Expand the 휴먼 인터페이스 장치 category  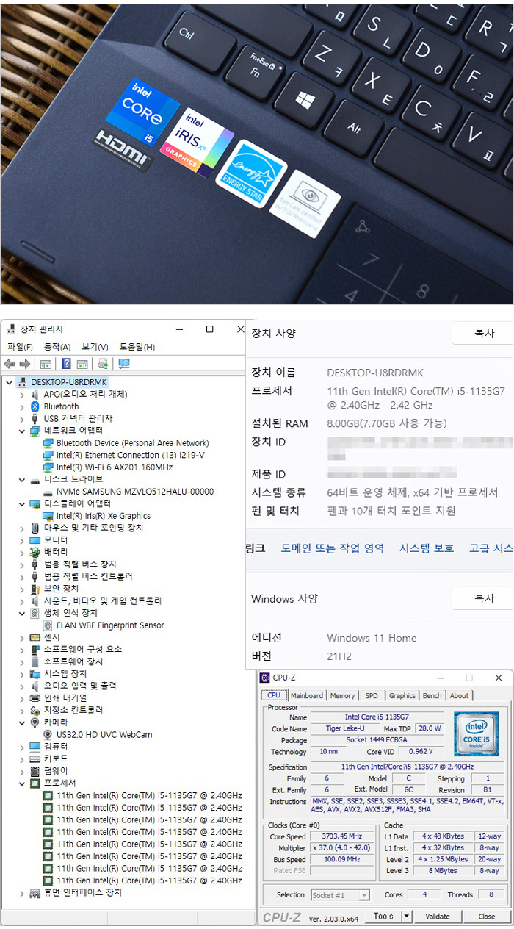point(22,892)
